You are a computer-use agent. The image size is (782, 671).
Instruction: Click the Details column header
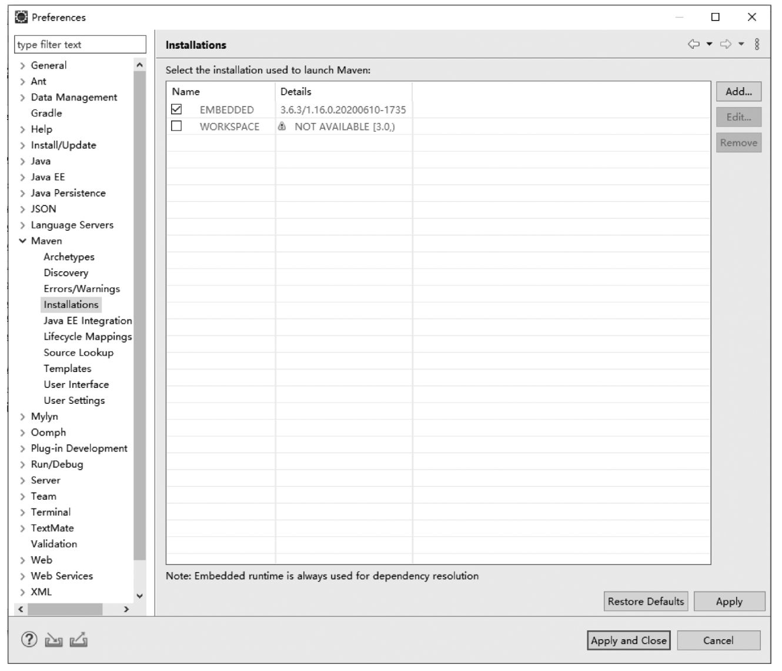pyautogui.click(x=343, y=91)
